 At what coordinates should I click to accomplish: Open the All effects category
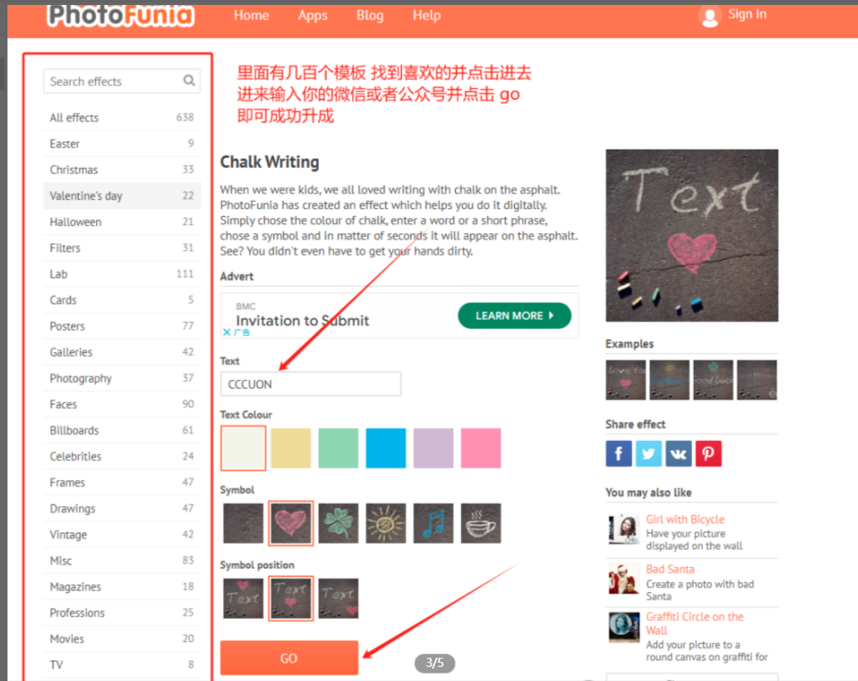(122, 117)
